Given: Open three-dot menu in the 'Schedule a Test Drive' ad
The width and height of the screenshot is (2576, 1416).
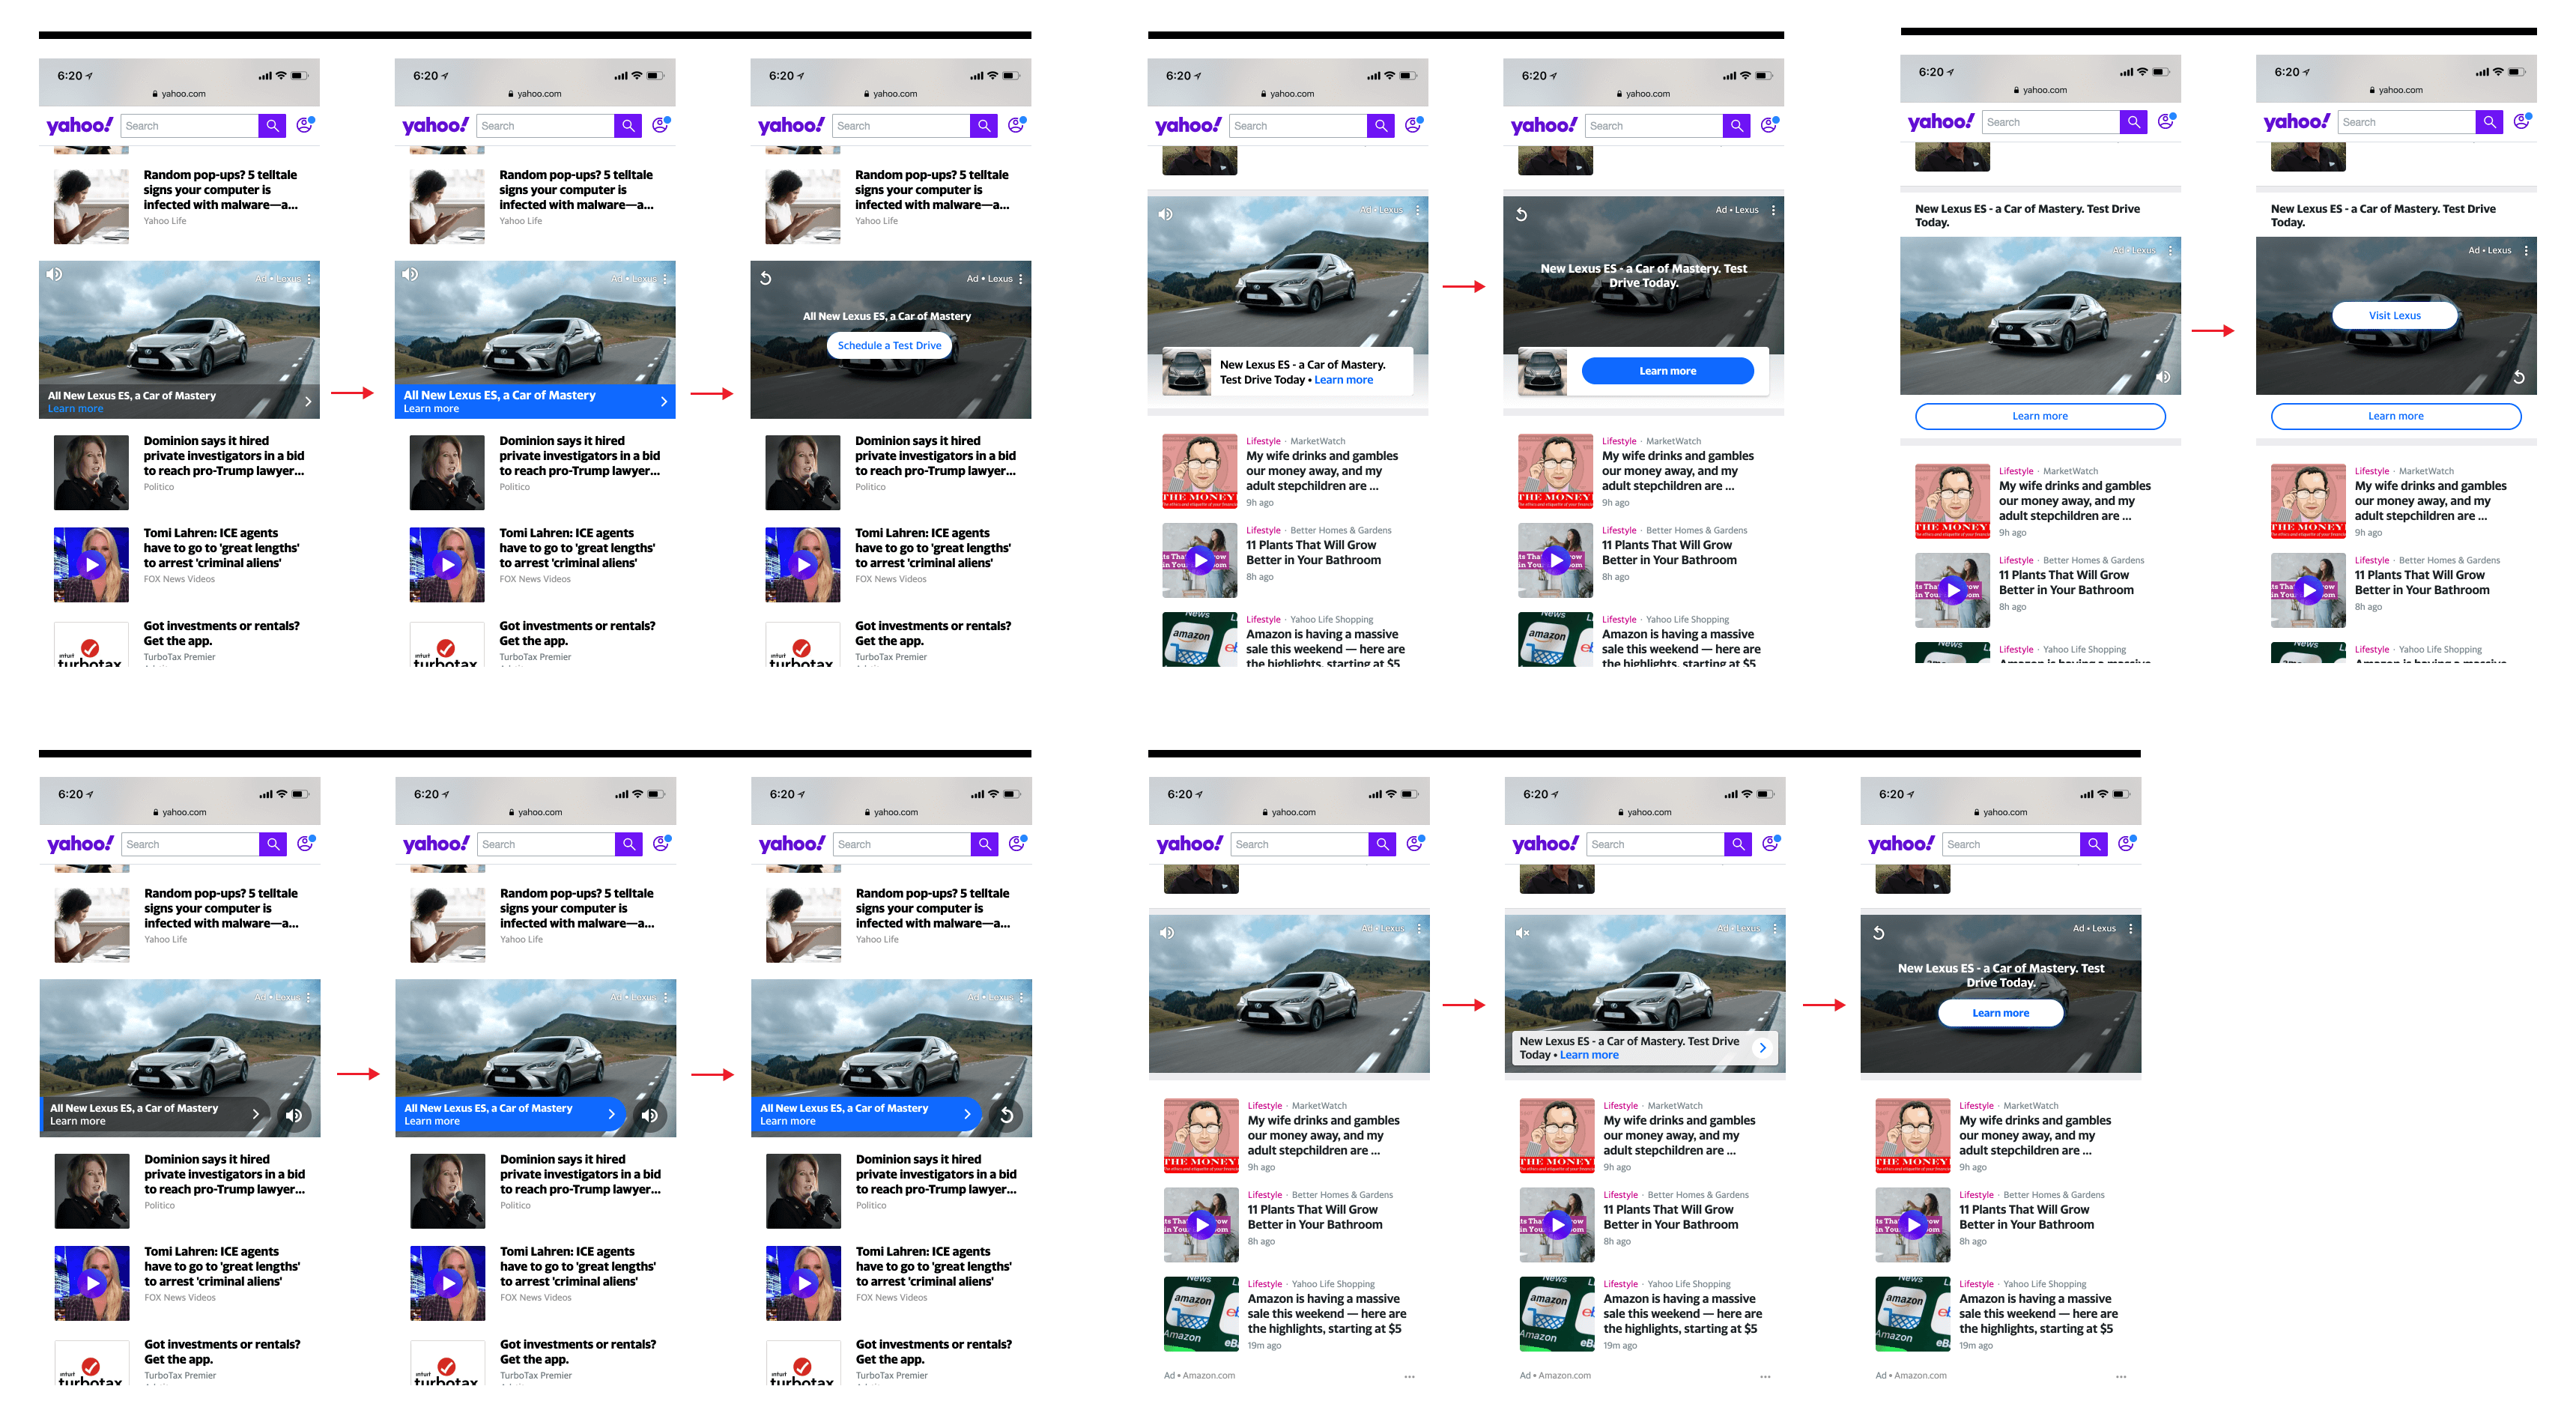Looking at the screenshot, I should pyautogui.click(x=1020, y=279).
